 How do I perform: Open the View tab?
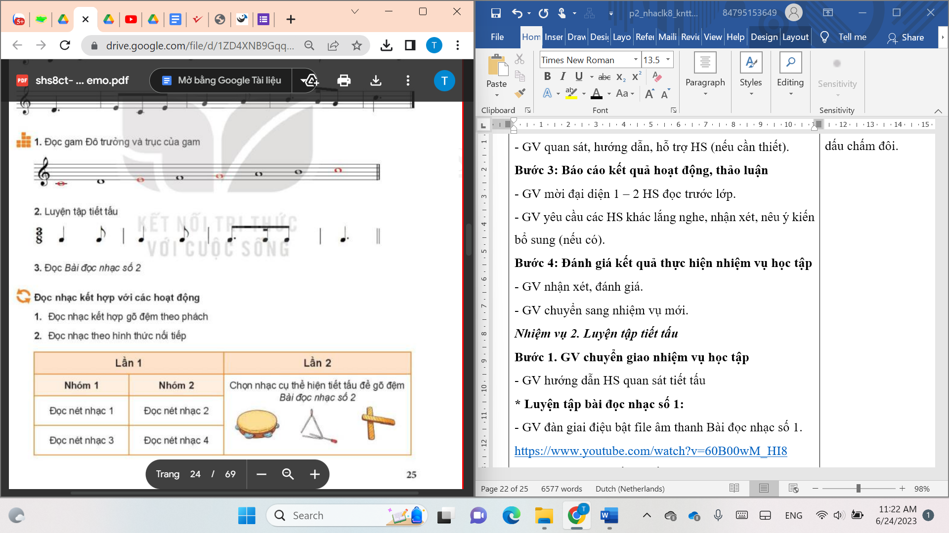click(x=713, y=37)
